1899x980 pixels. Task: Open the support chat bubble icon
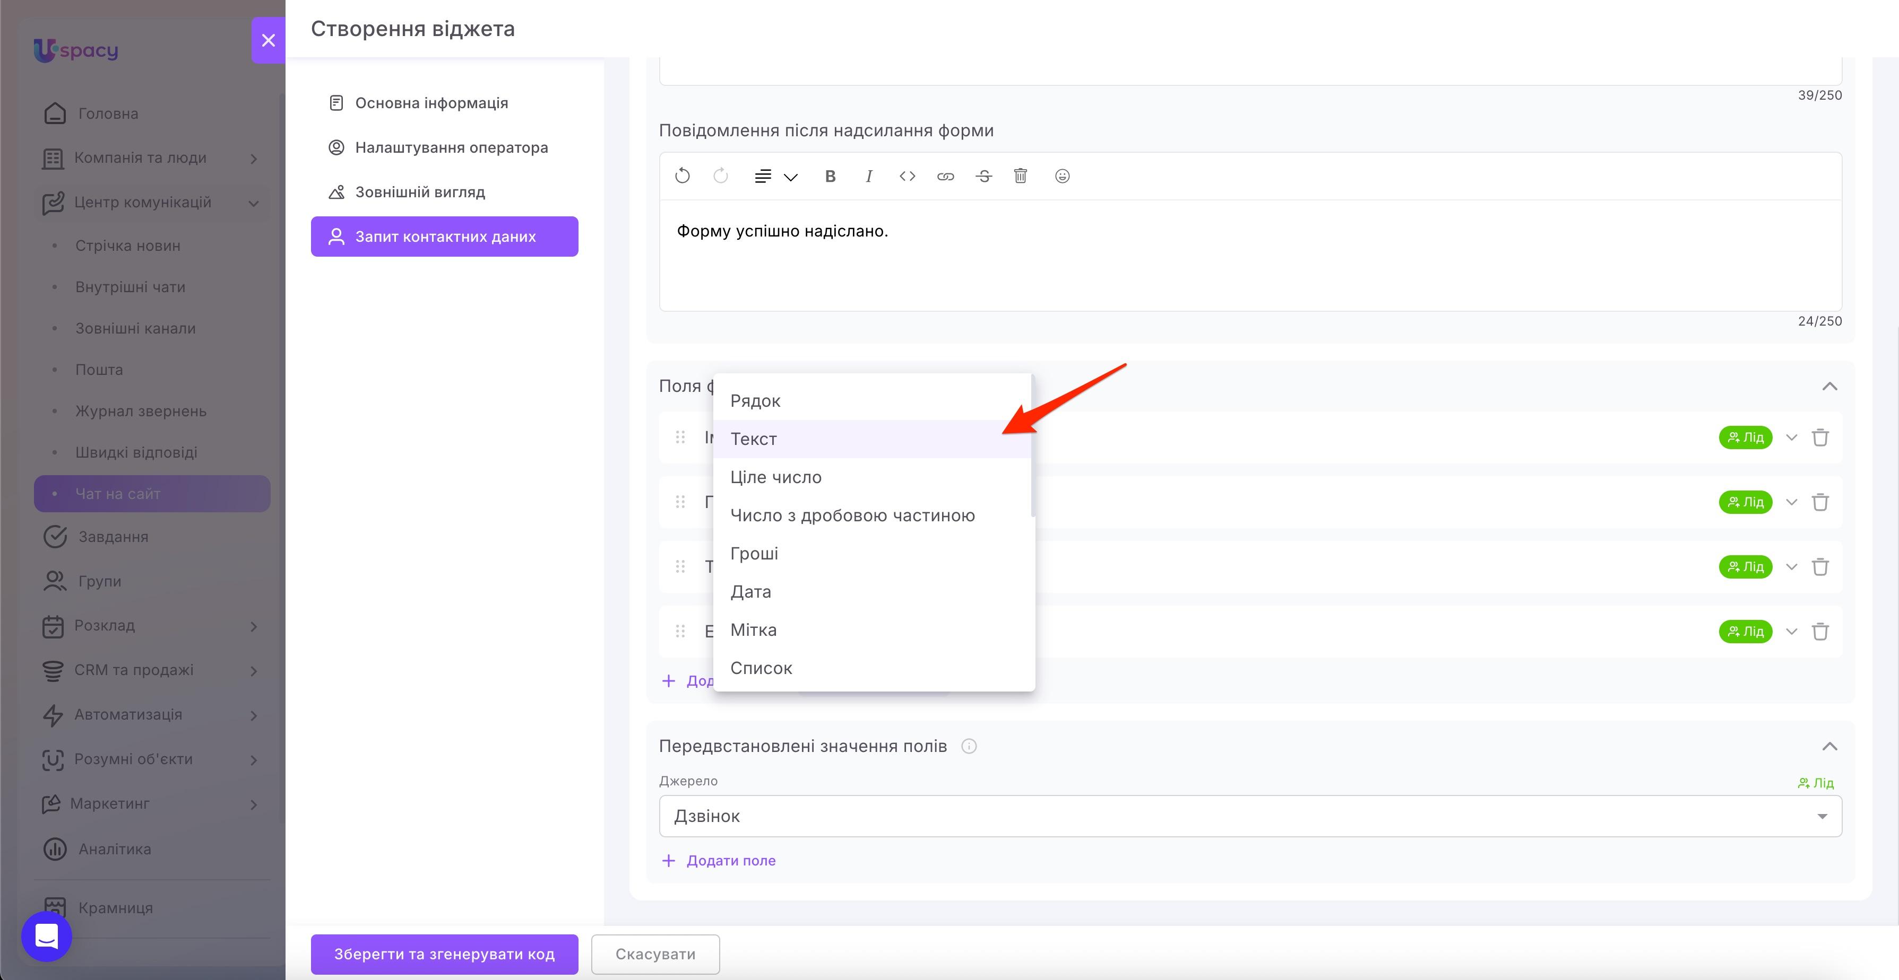47,937
